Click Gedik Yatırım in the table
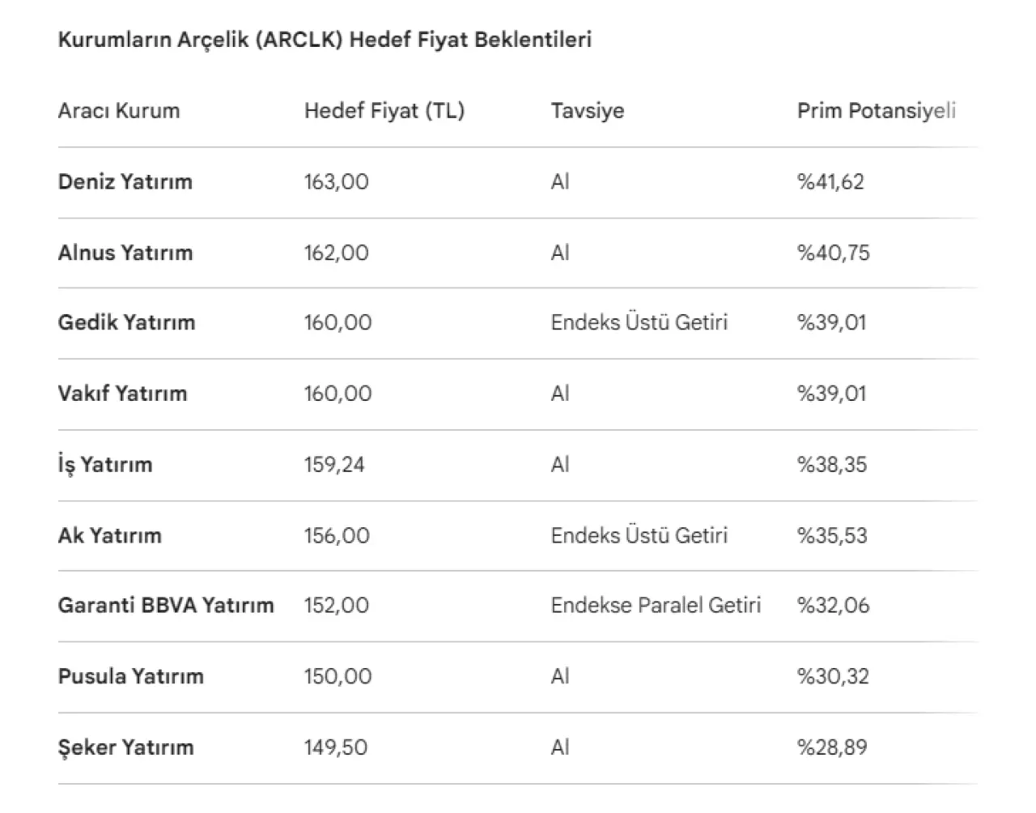This screenshot has width=1036, height=813. point(126,322)
